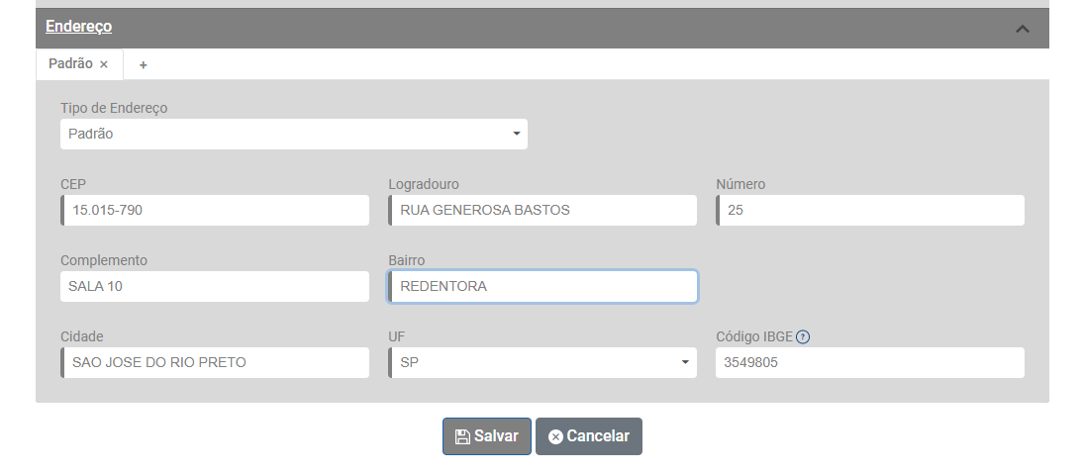Click the Tipo de Endereço dropdown arrow
Image resolution: width=1083 pixels, height=473 pixels.
pyautogui.click(x=516, y=134)
